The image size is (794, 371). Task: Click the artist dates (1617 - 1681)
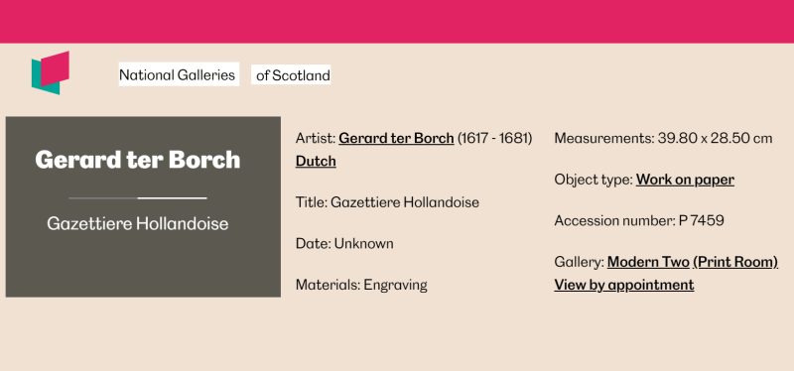point(494,138)
